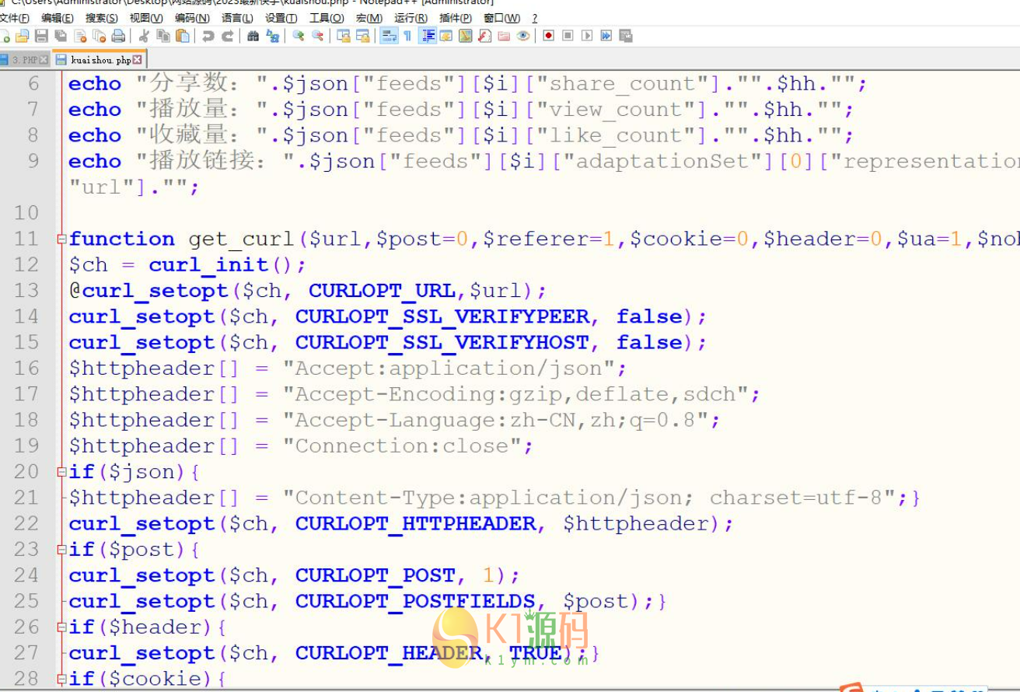Start macro recording with red dot icon
The height and width of the screenshot is (692, 1020).
548,36
